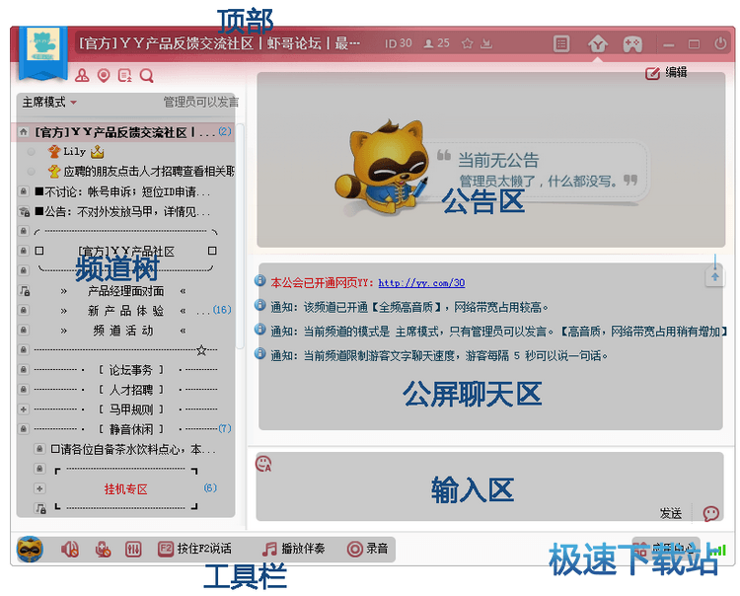Image resolution: width=740 pixels, height=596 pixels.
Task: Open the emoji and font icon in input area
Action: pyautogui.click(x=263, y=464)
